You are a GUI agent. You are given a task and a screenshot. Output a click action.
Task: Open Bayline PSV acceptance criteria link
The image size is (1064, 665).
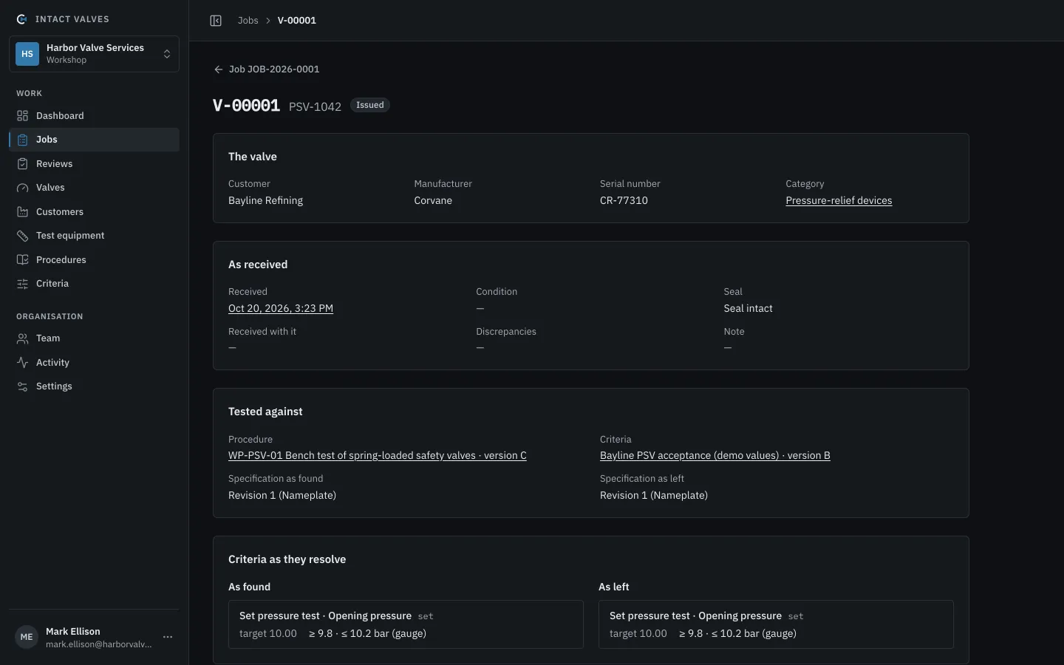pyautogui.click(x=715, y=456)
